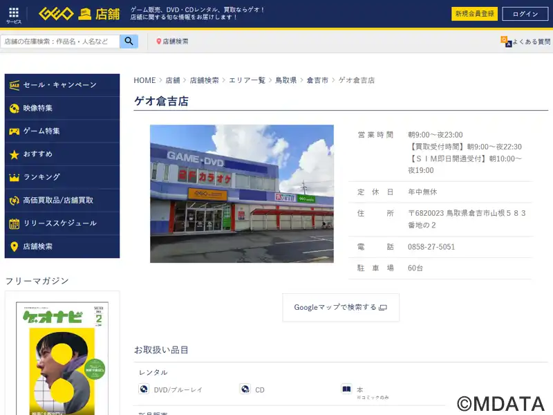Screen dimensions: 553x415
Task: Go to エリア一覧 breadcrumb
Action: [247, 80]
